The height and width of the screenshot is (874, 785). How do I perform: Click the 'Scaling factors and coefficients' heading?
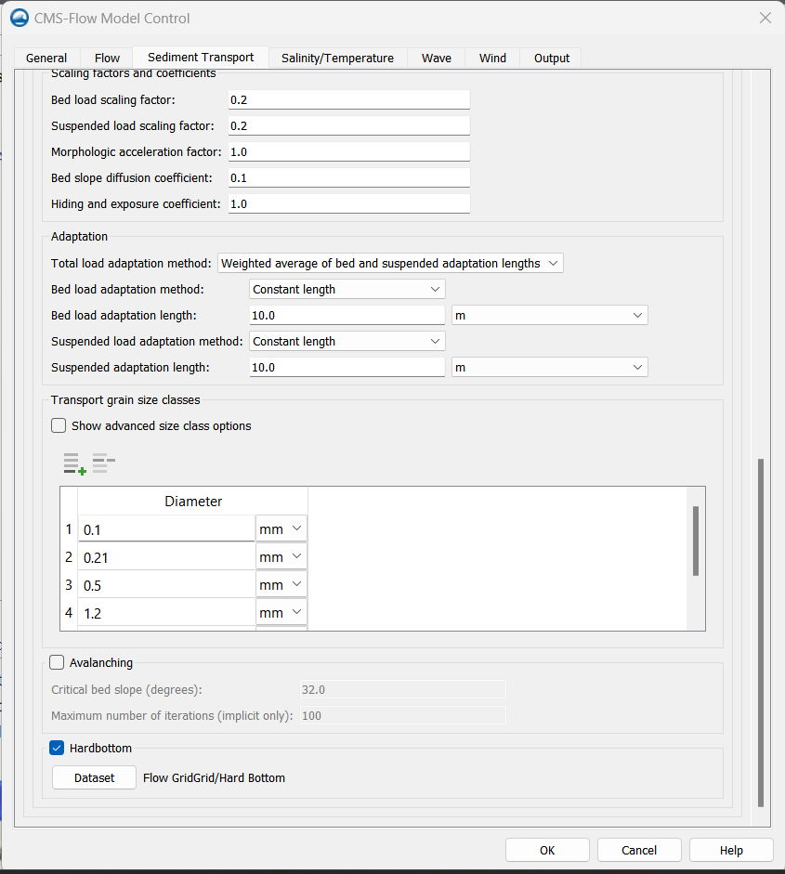click(133, 73)
